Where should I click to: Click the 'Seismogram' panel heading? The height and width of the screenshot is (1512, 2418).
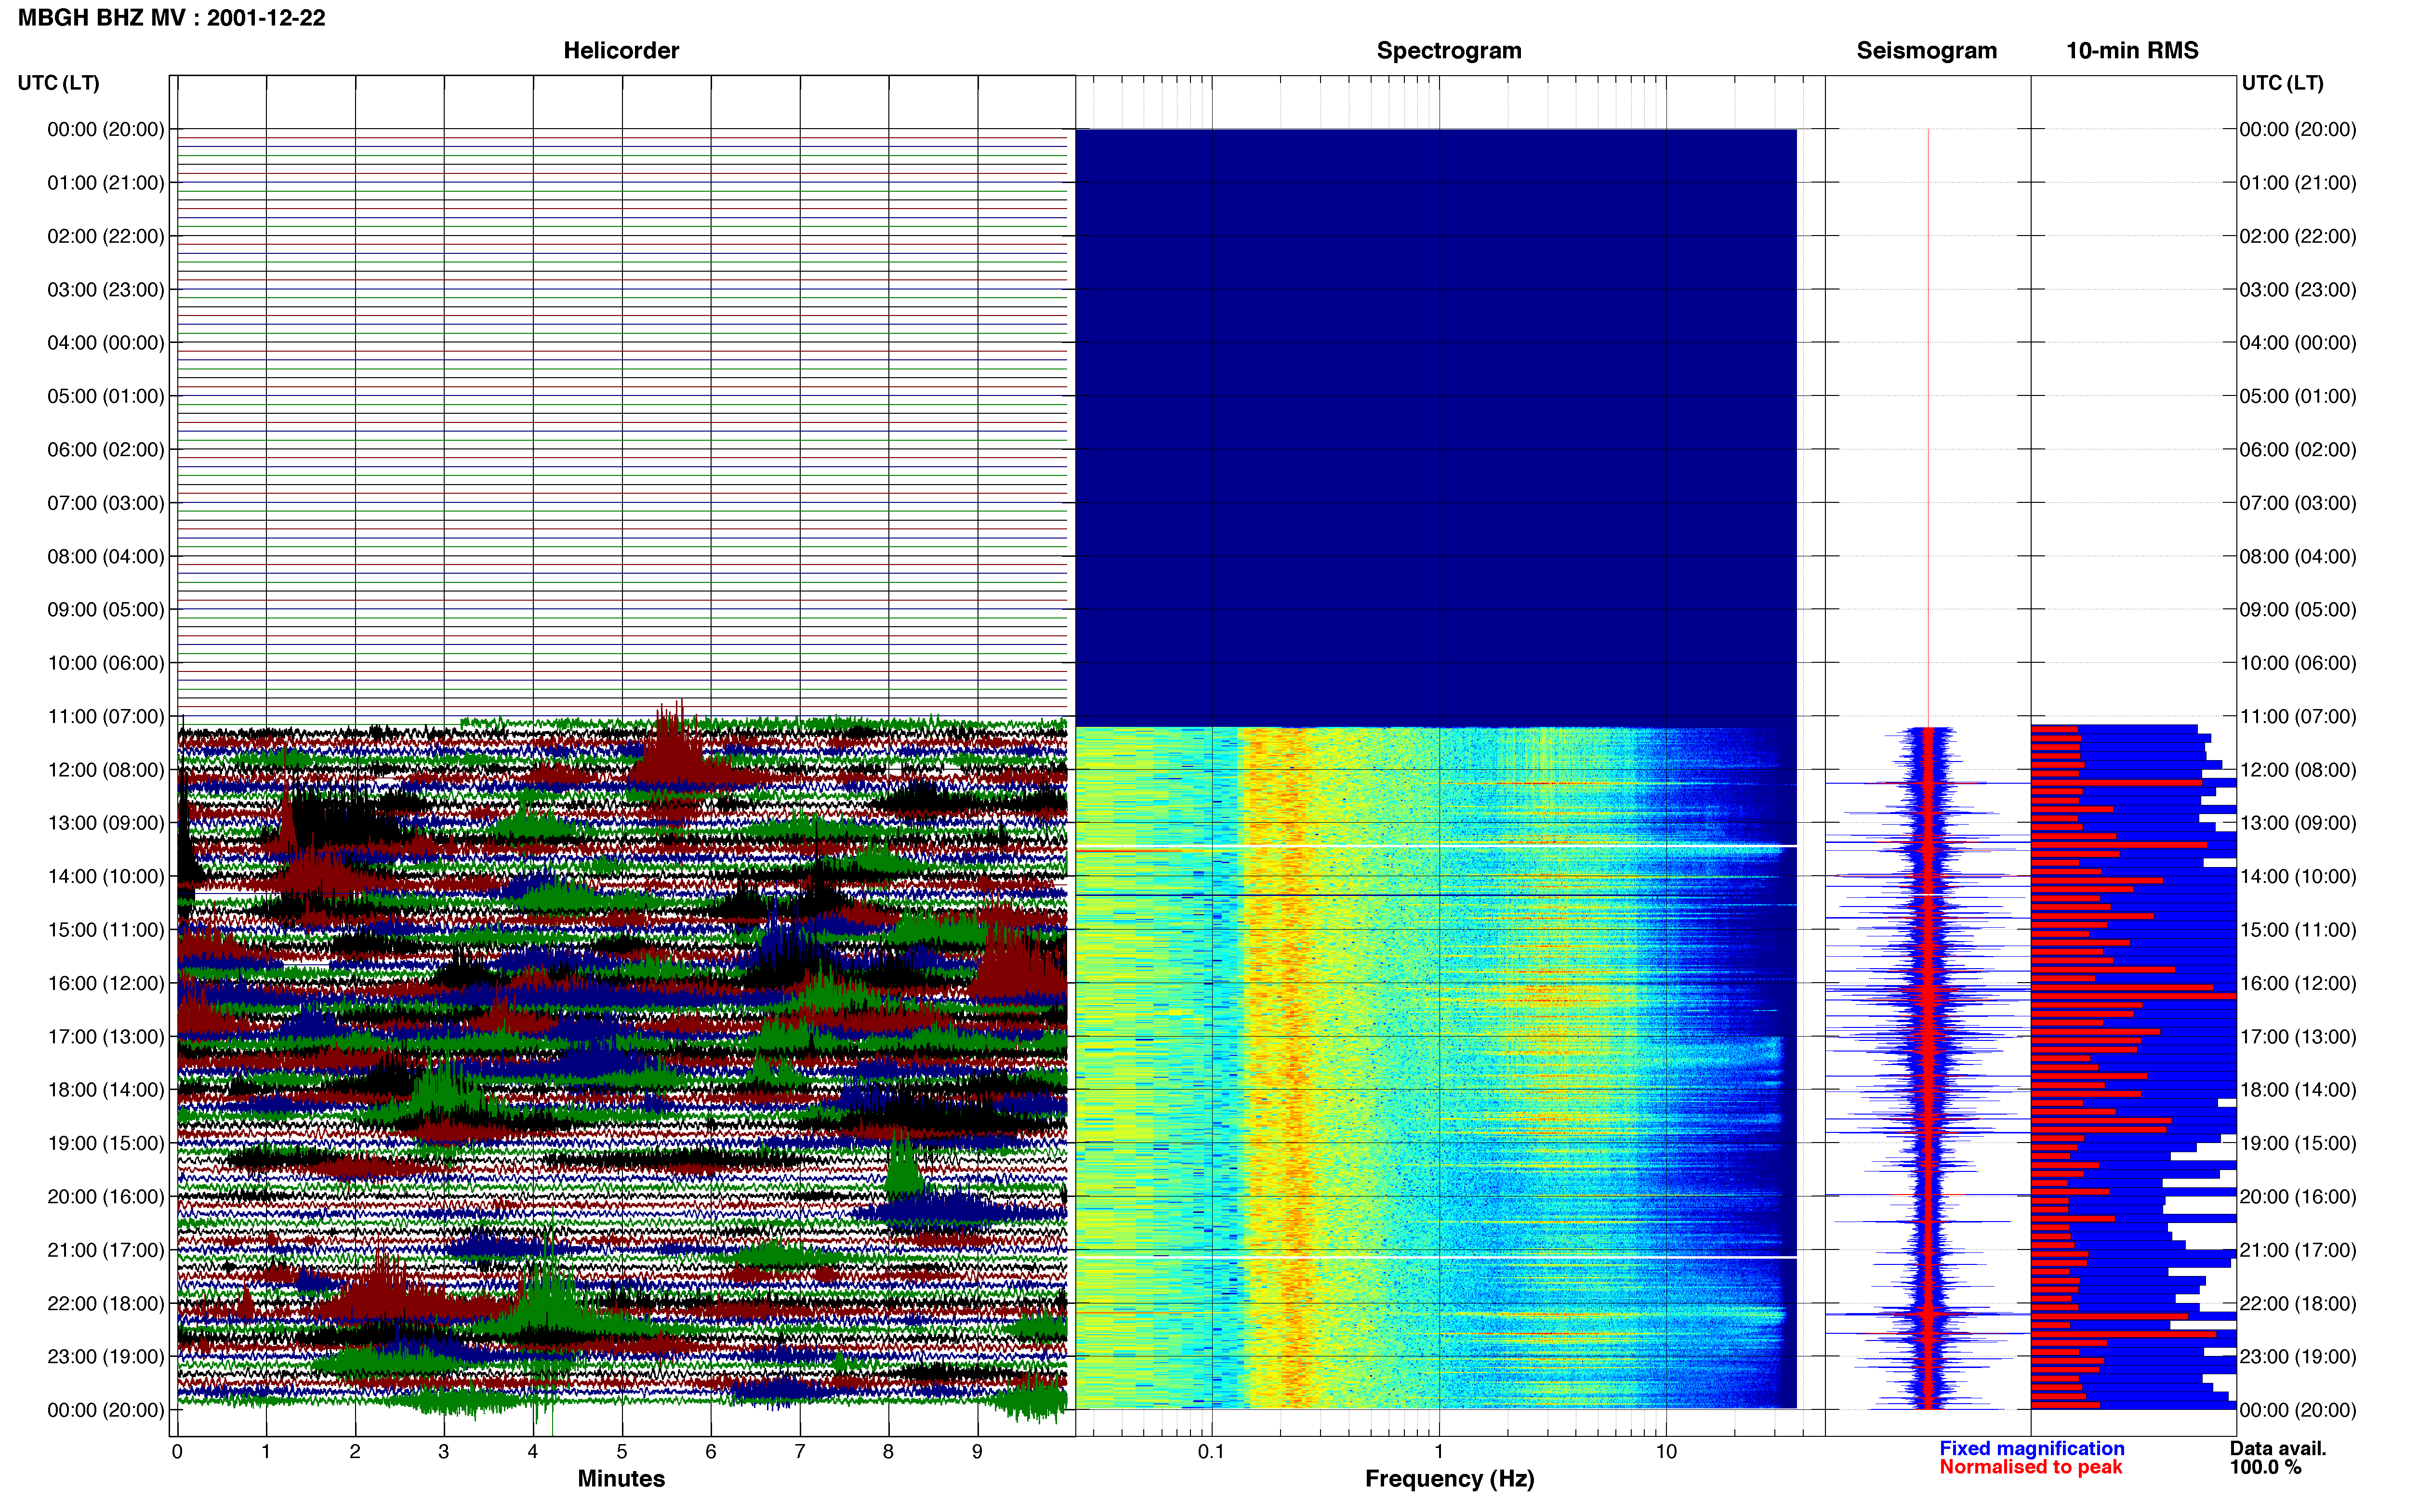1926,51
